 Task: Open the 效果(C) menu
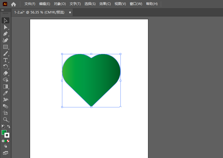(x=105, y=4)
